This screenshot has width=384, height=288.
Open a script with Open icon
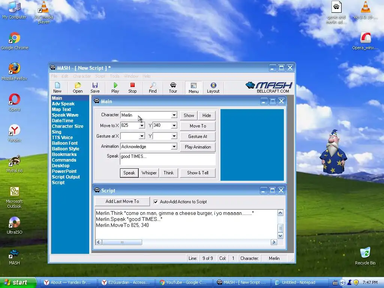coord(78,87)
